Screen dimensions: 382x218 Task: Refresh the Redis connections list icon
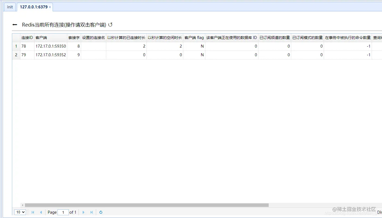click(110, 25)
